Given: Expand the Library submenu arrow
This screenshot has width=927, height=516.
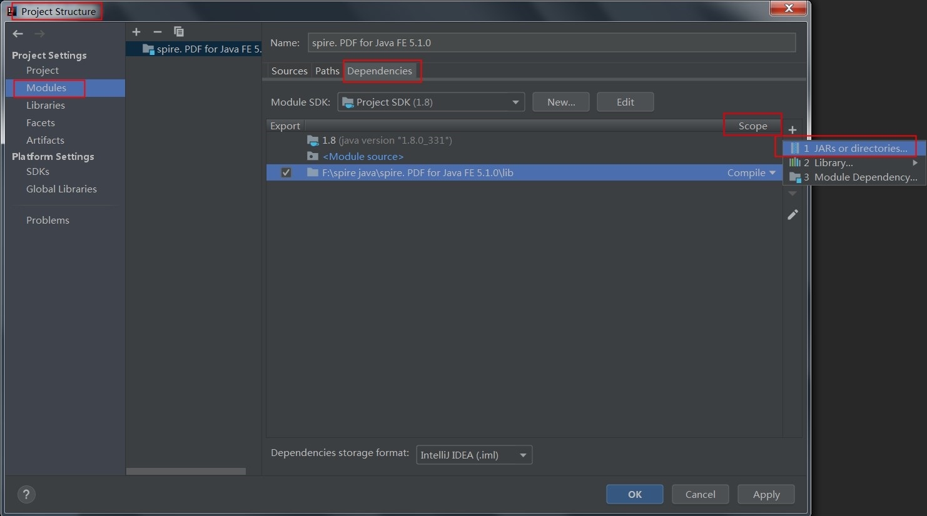Looking at the screenshot, I should [915, 163].
